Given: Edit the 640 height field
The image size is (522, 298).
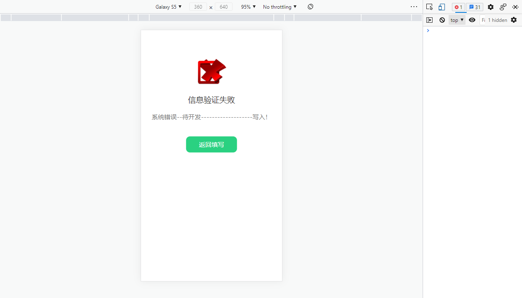Looking at the screenshot, I should 223,7.
